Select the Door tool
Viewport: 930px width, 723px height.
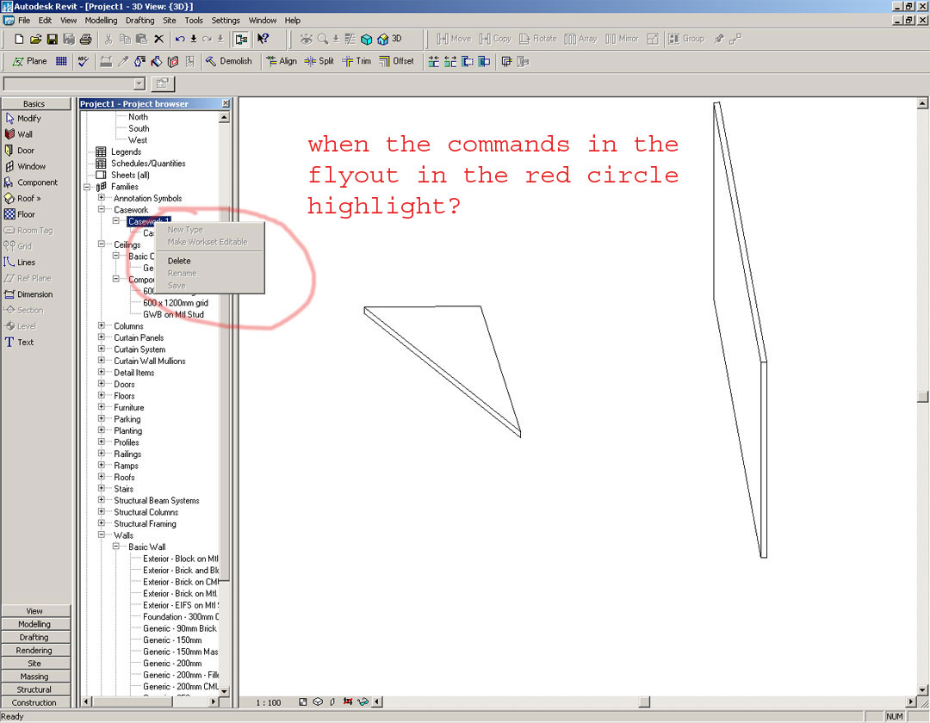coord(20,151)
